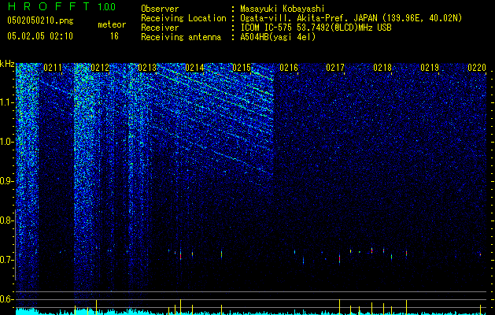The image size is (495, 315).
Task: Click the kHz axis unit label
Action: (7, 64)
